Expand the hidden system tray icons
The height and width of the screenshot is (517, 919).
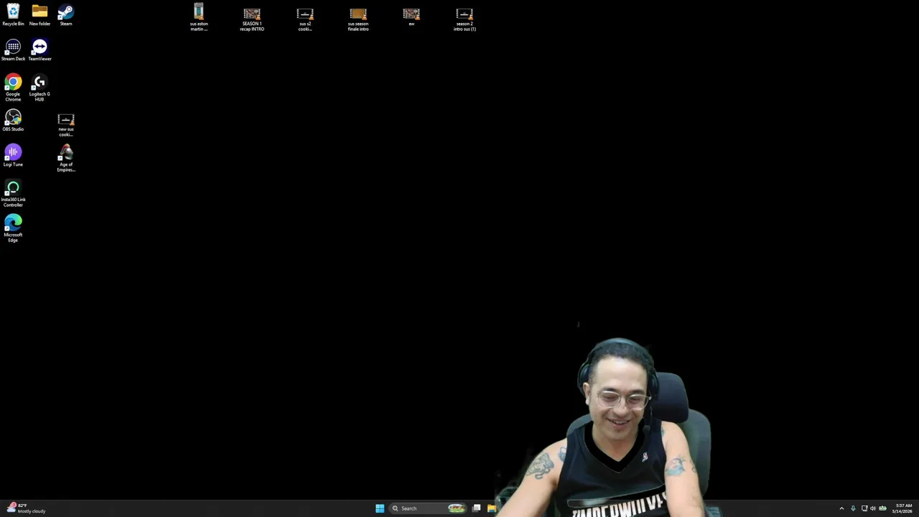click(841, 508)
